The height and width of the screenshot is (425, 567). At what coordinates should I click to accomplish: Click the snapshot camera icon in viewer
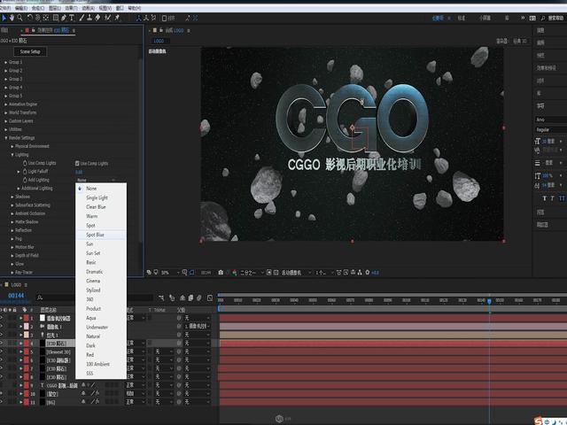click(221, 273)
